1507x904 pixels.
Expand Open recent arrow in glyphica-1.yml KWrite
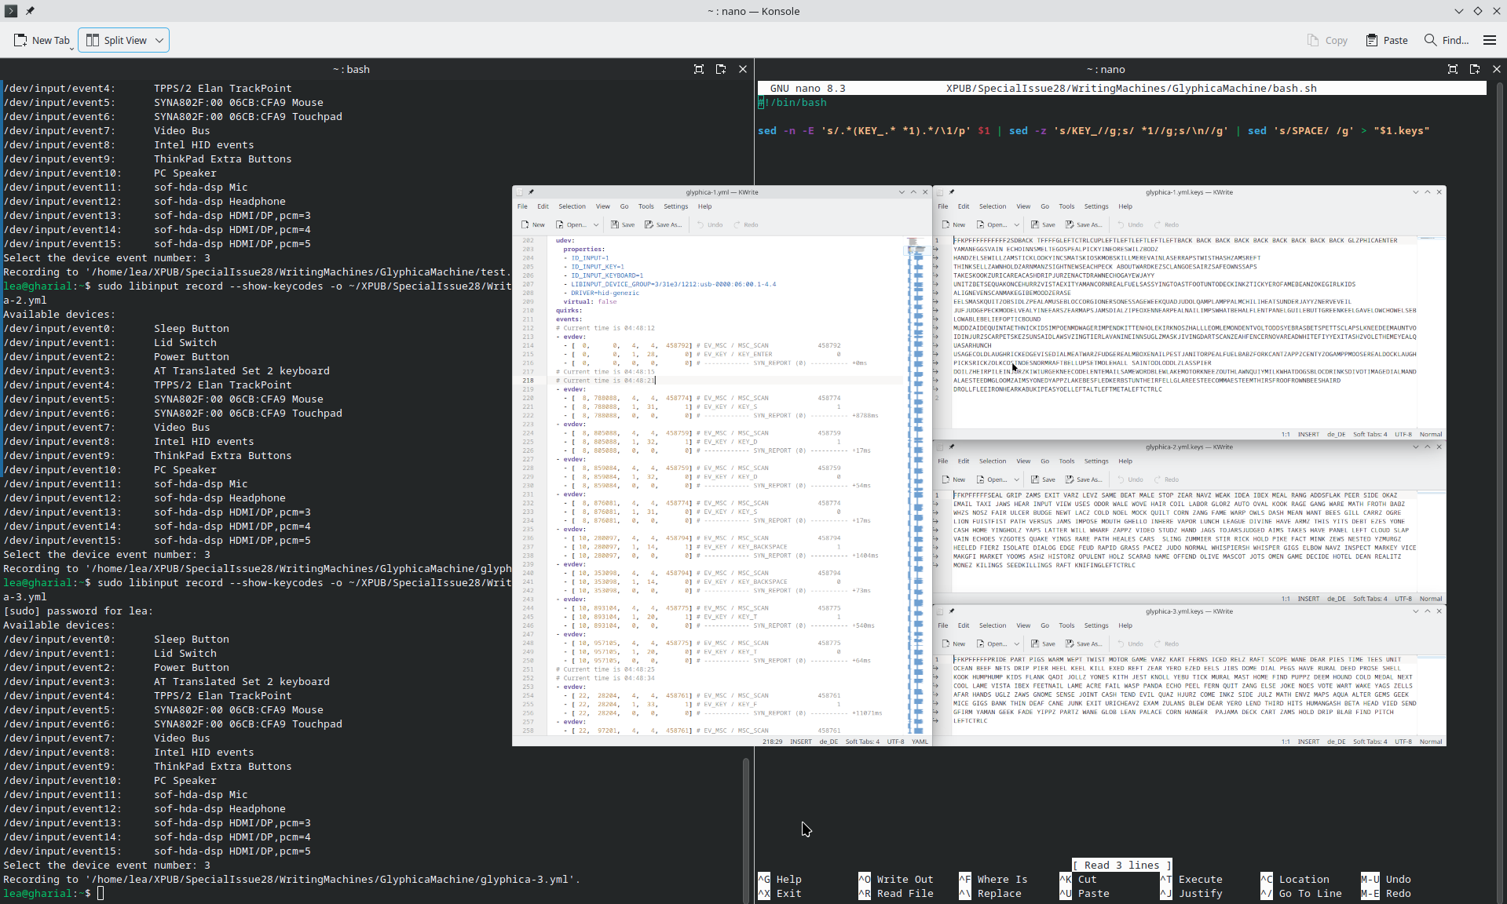(596, 224)
